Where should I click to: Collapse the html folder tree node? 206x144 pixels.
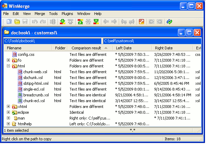click(9, 66)
